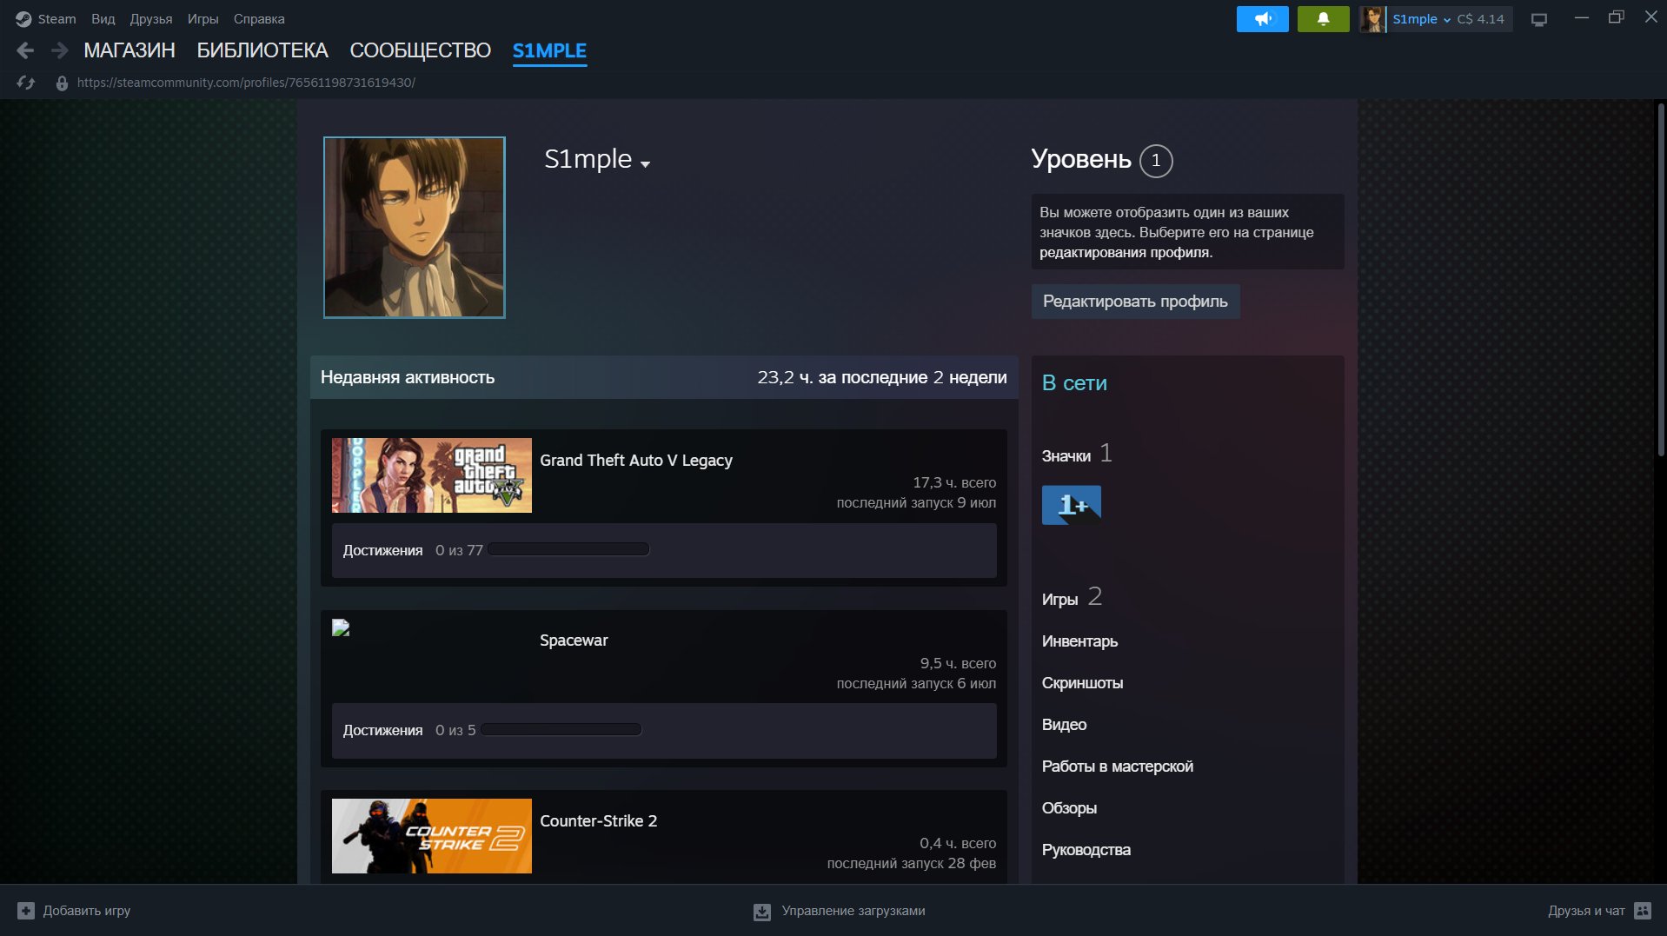
Task: Click Достижения label in GTA V row
Action: [382, 550]
